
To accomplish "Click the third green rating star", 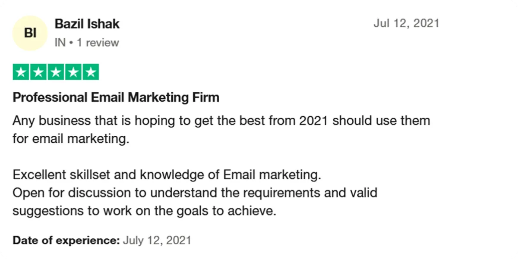I will coord(56,72).
